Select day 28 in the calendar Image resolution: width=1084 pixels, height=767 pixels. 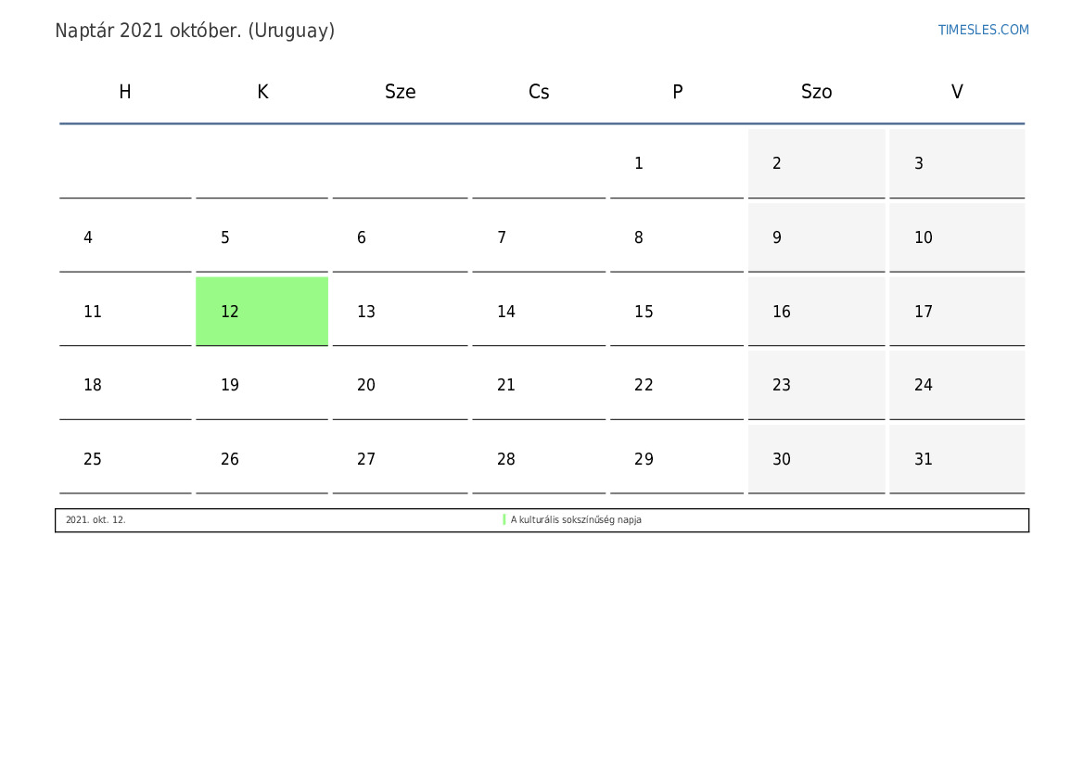[539, 459]
